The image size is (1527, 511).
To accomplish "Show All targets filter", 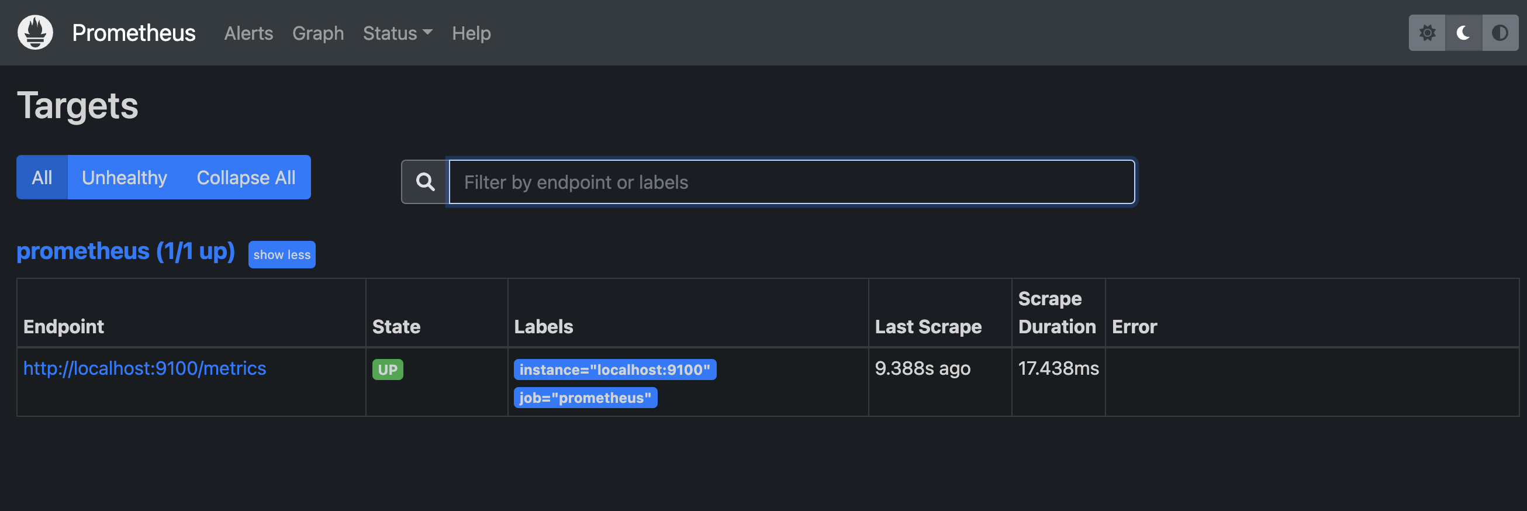I will [x=42, y=177].
